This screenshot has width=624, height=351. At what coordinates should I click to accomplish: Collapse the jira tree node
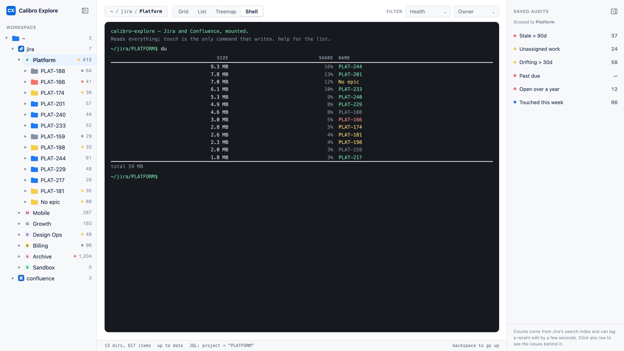[13, 49]
